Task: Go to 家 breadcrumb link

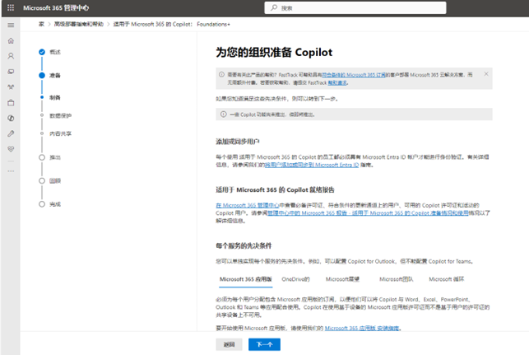Action: click(41, 24)
